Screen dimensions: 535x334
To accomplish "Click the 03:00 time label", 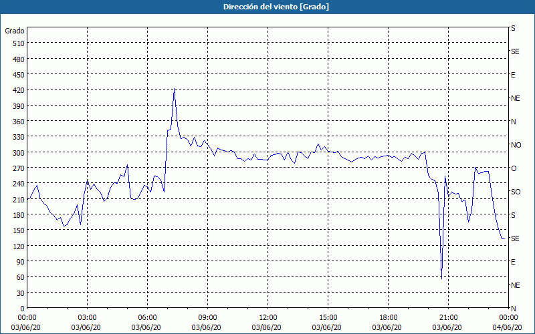I will click(x=88, y=318).
